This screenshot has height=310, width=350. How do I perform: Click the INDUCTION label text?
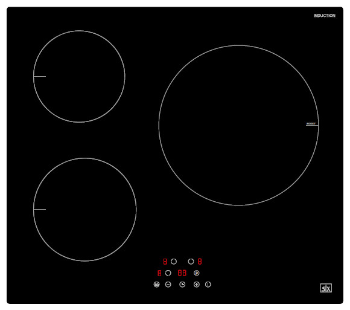(324, 16)
